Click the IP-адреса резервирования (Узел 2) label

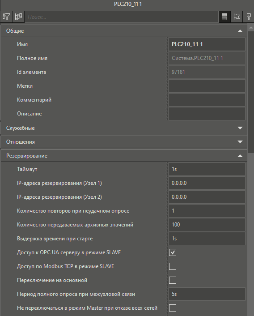coord(59,197)
